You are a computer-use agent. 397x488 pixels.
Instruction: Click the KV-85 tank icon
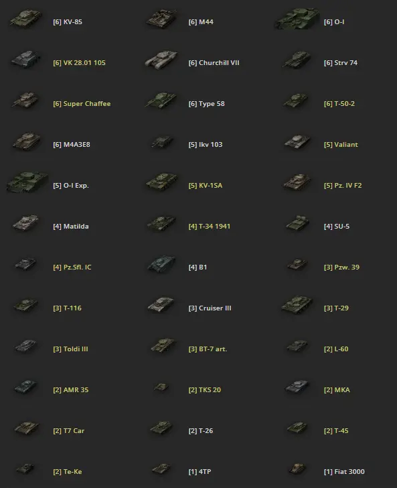tap(26, 19)
